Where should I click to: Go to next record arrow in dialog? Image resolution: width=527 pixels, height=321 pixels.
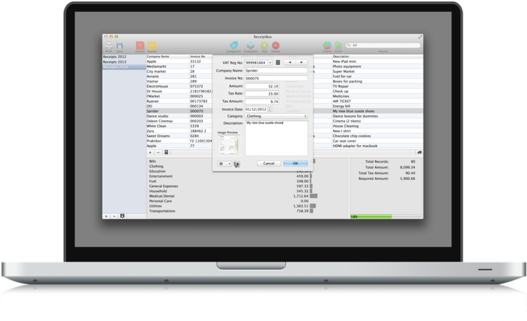pos(301,62)
